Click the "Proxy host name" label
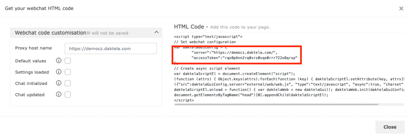Screen dimensions: 409x138 [x=34, y=48]
